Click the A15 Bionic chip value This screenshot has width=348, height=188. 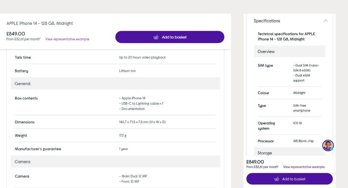pos(303,141)
